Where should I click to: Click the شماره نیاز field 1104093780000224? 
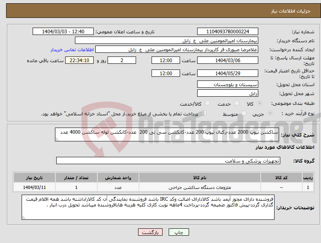pos(228,31)
